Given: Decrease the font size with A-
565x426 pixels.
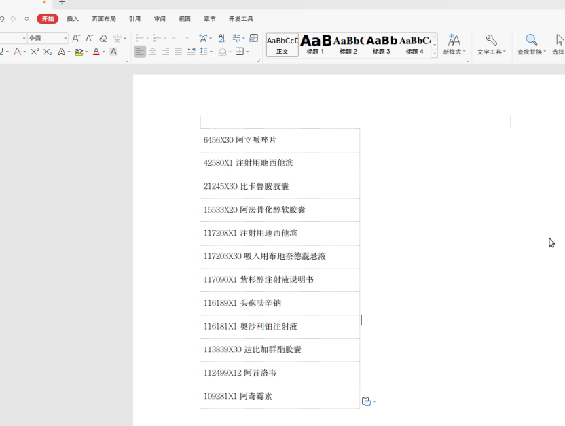Looking at the screenshot, I should pos(90,38).
